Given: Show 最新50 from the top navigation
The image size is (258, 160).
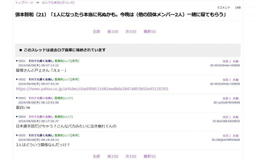Looking at the screenshot, I should pos(150,31).
